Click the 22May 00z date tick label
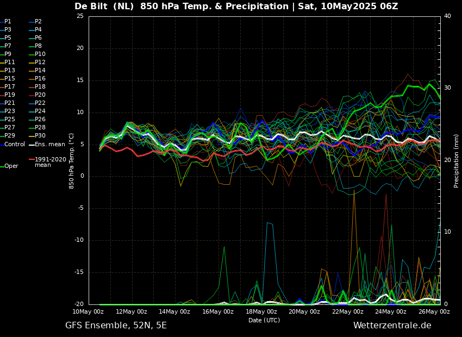The image size is (462, 337). [348, 312]
